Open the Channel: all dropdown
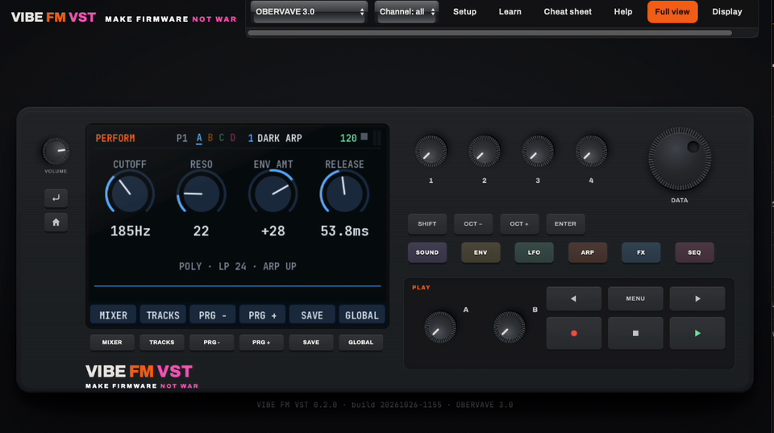Image resolution: width=774 pixels, height=433 pixels. [x=406, y=12]
